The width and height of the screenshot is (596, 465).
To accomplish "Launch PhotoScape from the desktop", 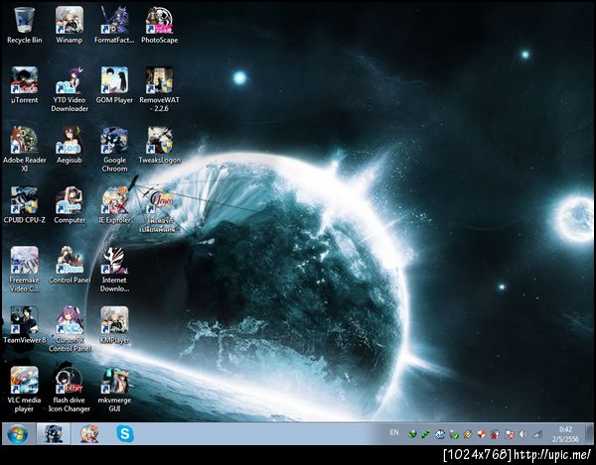I will tap(159, 26).
